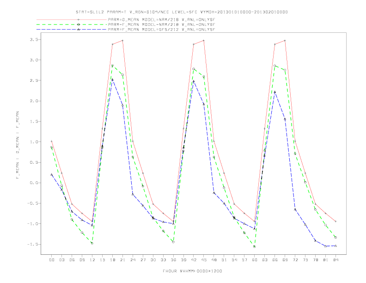
Task: Click y-axis tick label 3.0
Action: (x=34, y=60)
